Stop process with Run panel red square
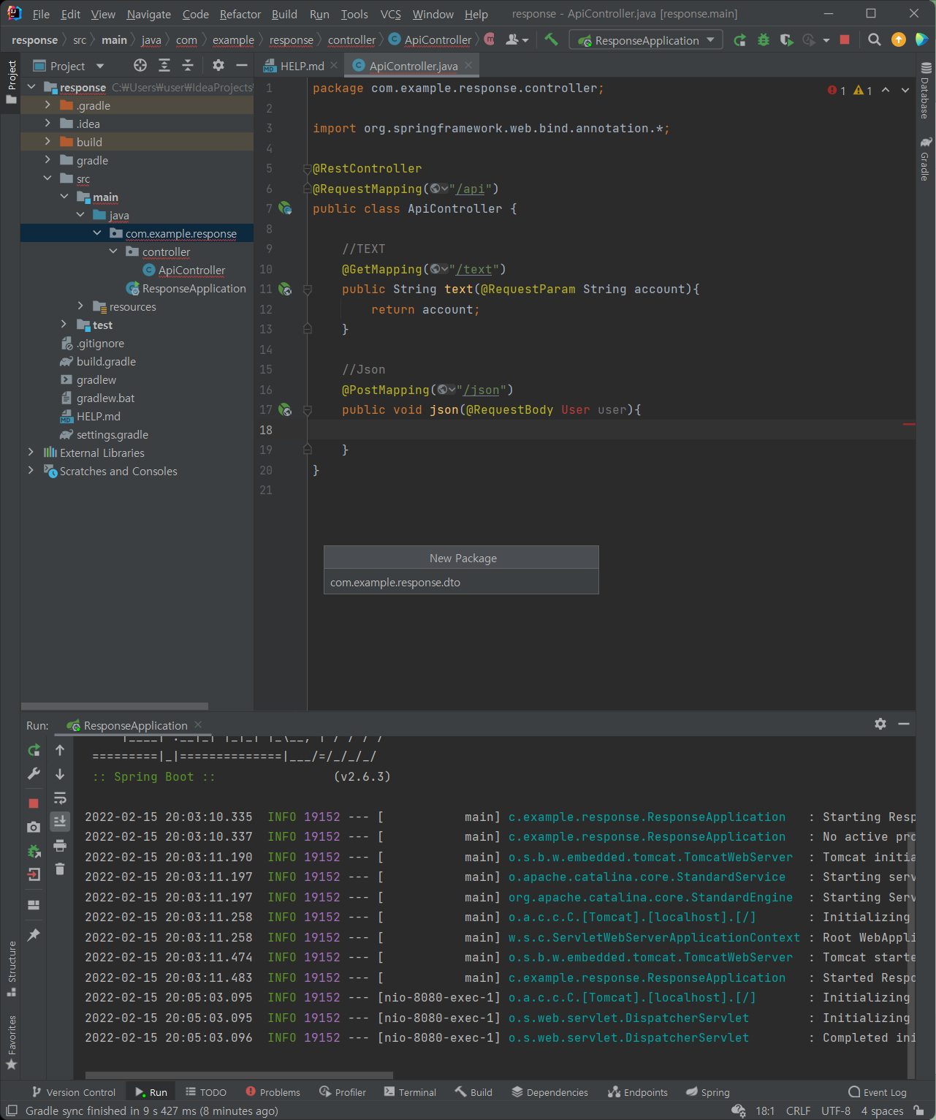Screen dimensions: 936x1120 tap(34, 803)
